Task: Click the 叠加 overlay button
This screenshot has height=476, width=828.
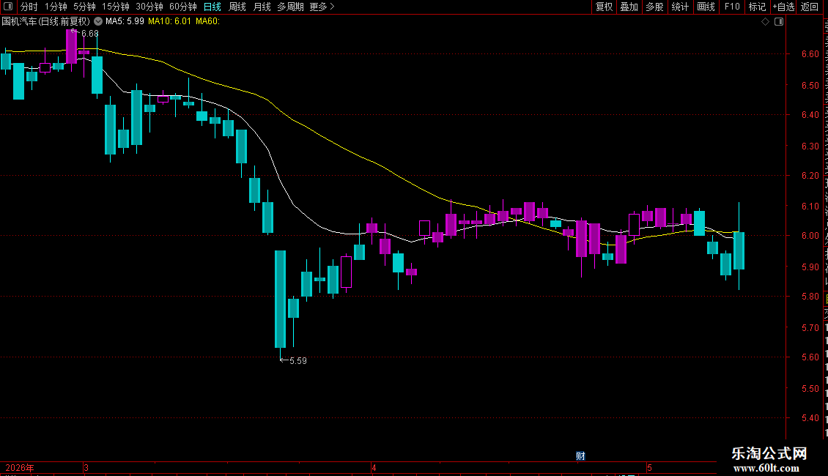Action: coord(629,7)
